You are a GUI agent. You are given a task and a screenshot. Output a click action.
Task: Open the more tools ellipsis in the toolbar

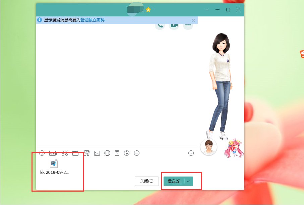coord(137,153)
